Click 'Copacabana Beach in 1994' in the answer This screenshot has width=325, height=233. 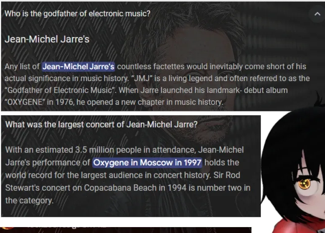(x=135, y=188)
